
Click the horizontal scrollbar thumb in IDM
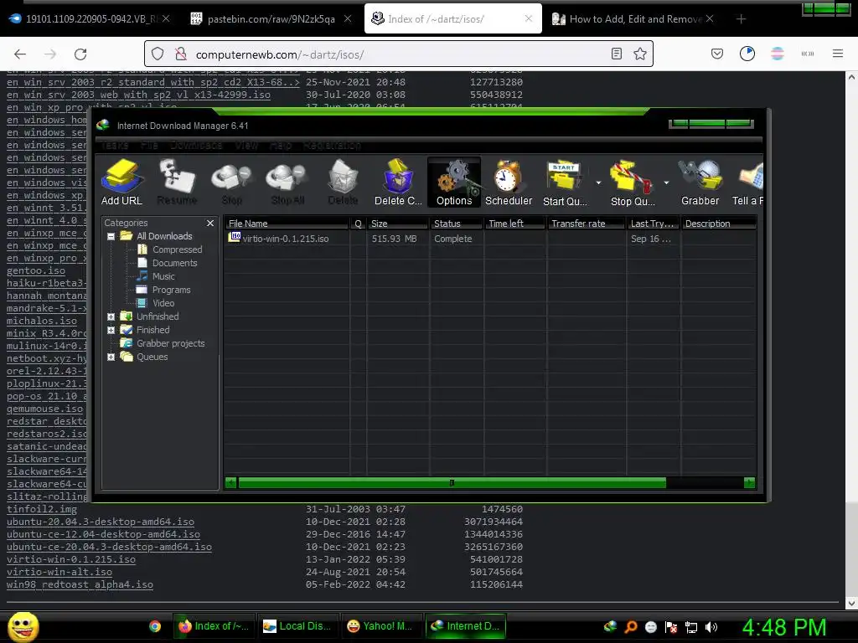tap(452, 482)
